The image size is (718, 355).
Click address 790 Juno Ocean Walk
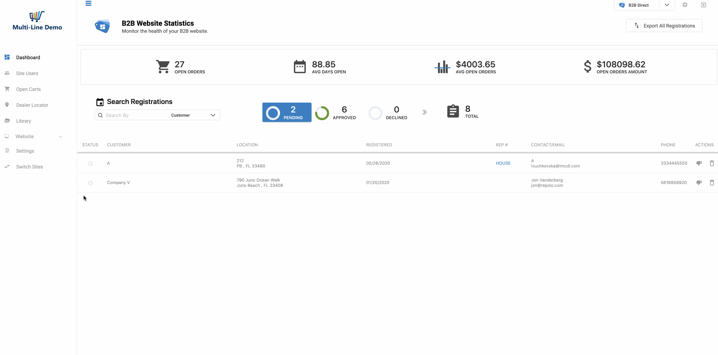(x=258, y=180)
